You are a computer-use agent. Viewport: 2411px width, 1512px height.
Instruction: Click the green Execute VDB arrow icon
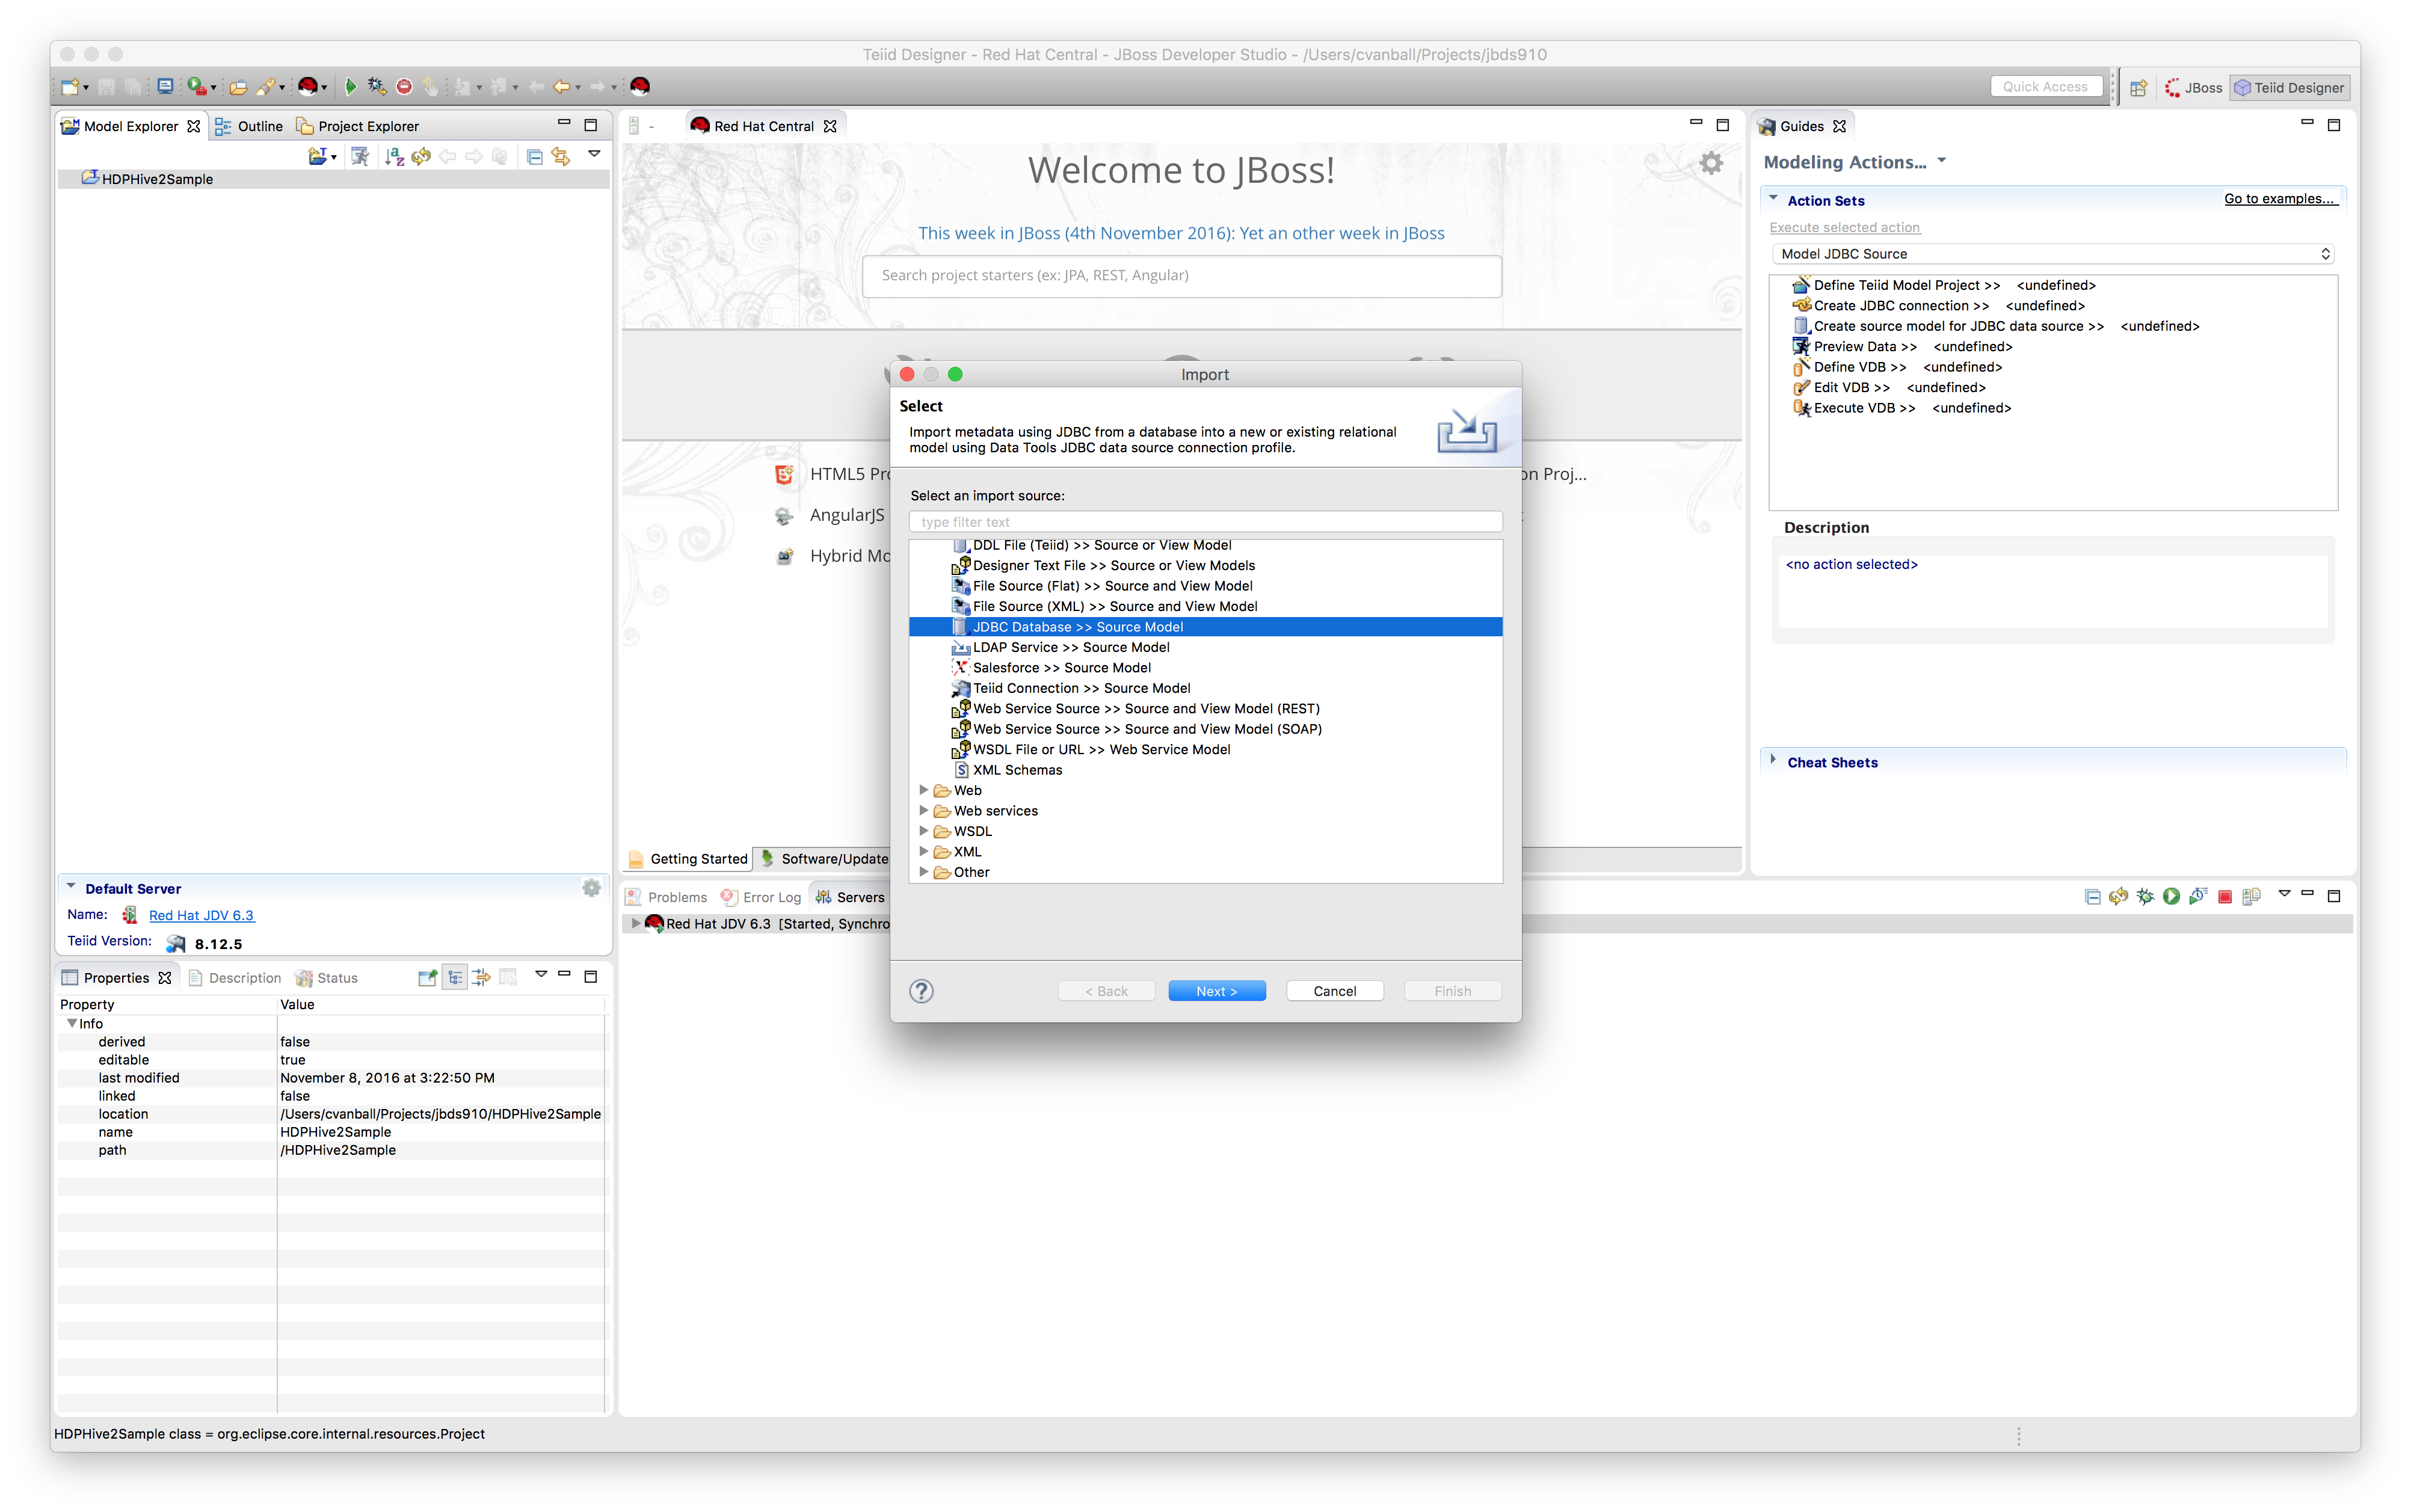click(350, 87)
